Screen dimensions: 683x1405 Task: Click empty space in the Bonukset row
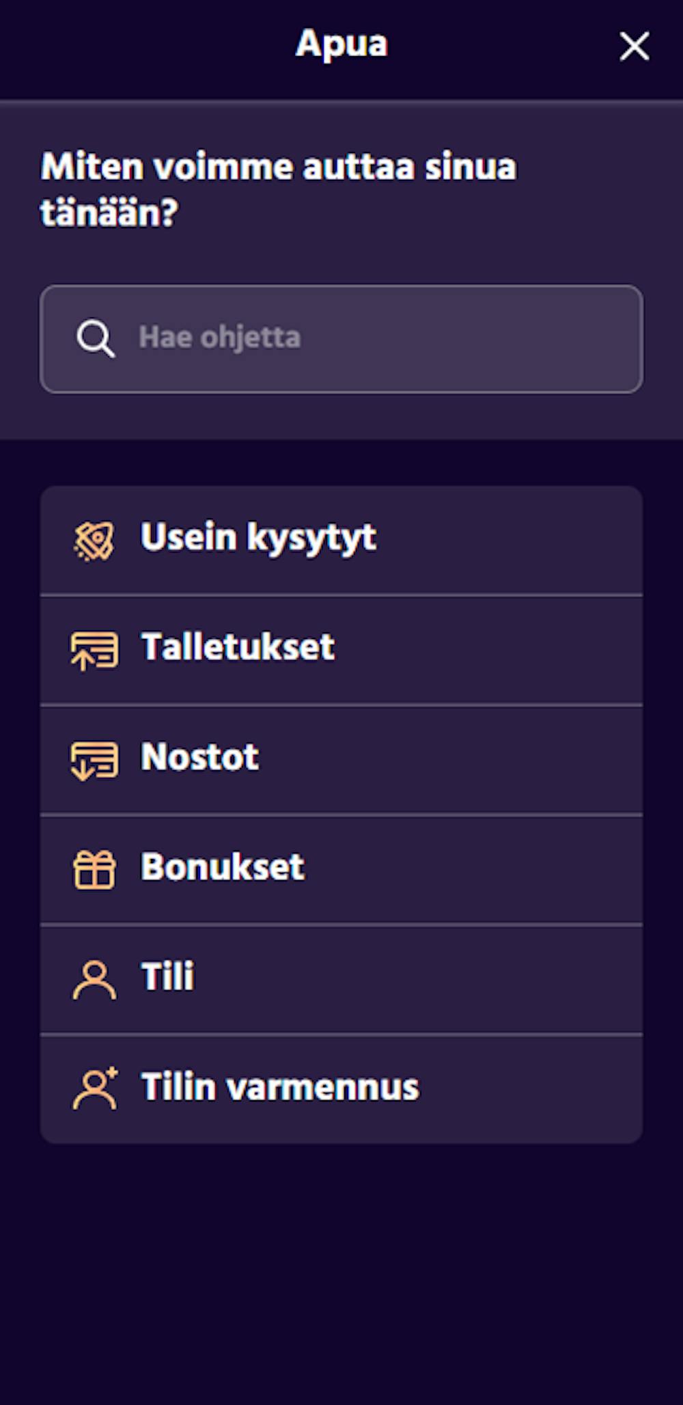click(478, 869)
